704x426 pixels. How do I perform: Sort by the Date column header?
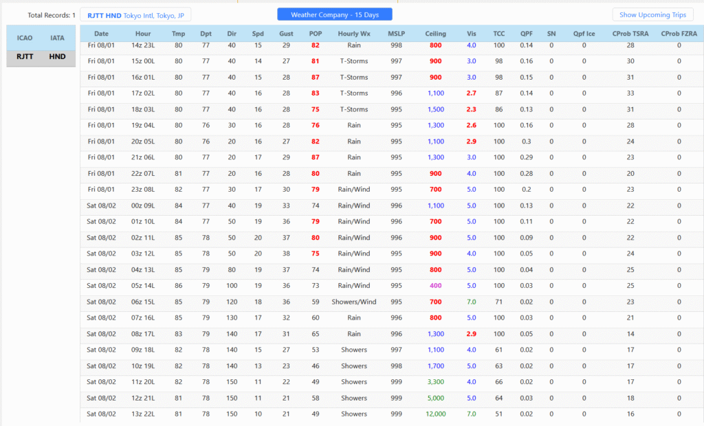[102, 34]
